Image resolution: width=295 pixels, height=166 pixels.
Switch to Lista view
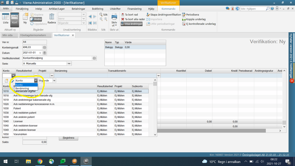click(x=6, y=18)
